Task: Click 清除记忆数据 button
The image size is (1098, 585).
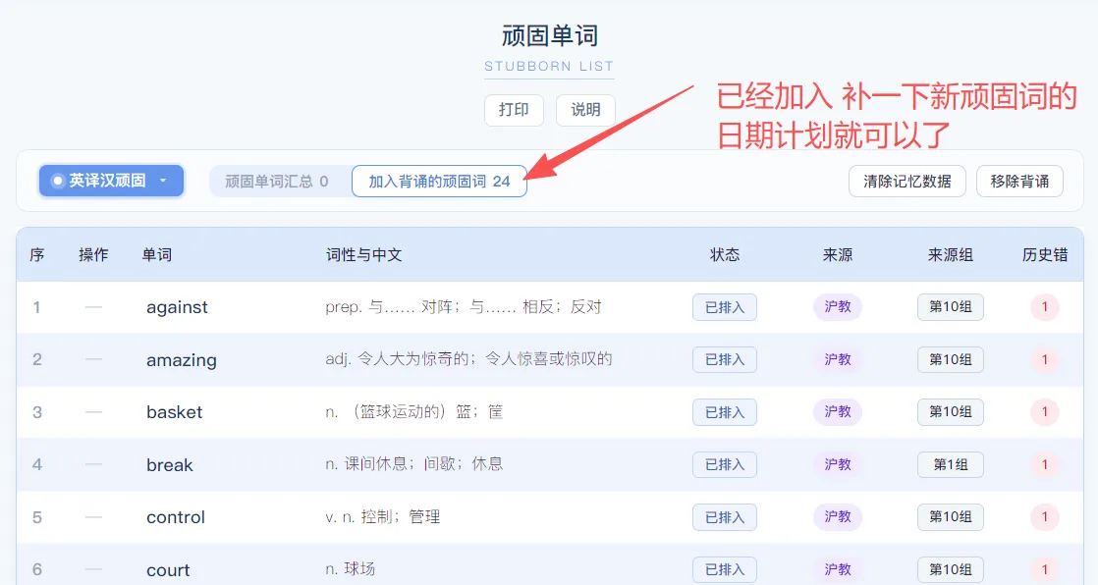Action: pos(906,182)
